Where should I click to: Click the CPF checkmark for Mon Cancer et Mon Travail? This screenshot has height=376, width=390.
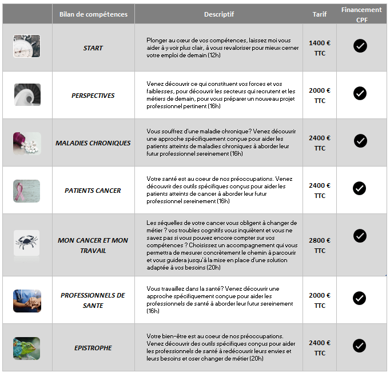360,235
